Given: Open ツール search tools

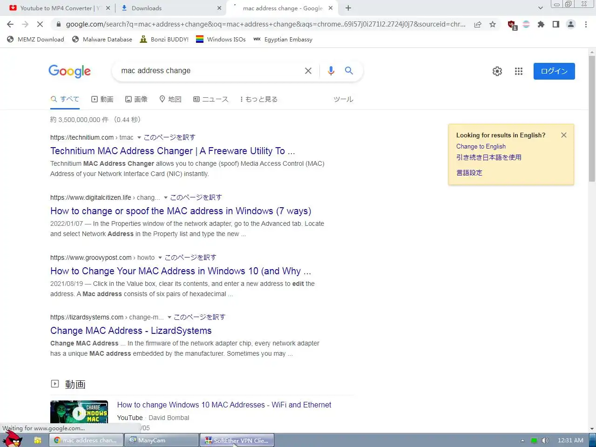Looking at the screenshot, I should tap(344, 99).
